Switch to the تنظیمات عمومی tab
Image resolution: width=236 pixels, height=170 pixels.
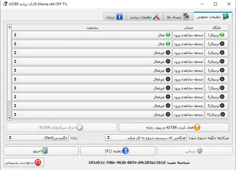(213, 16)
